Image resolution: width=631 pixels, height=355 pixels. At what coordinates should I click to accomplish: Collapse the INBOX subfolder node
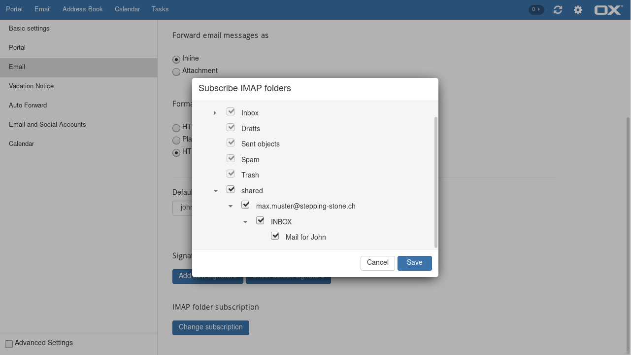tap(245, 222)
